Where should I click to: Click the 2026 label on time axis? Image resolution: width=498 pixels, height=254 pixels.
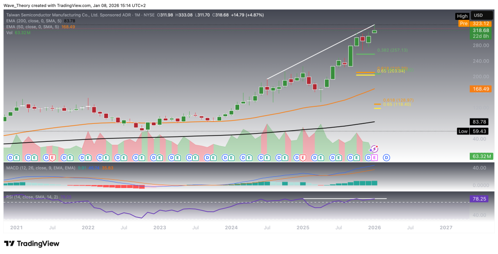374,227
